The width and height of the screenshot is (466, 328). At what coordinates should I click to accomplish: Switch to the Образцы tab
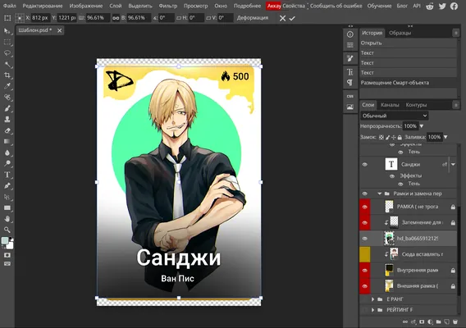click(x=400, y=33)
